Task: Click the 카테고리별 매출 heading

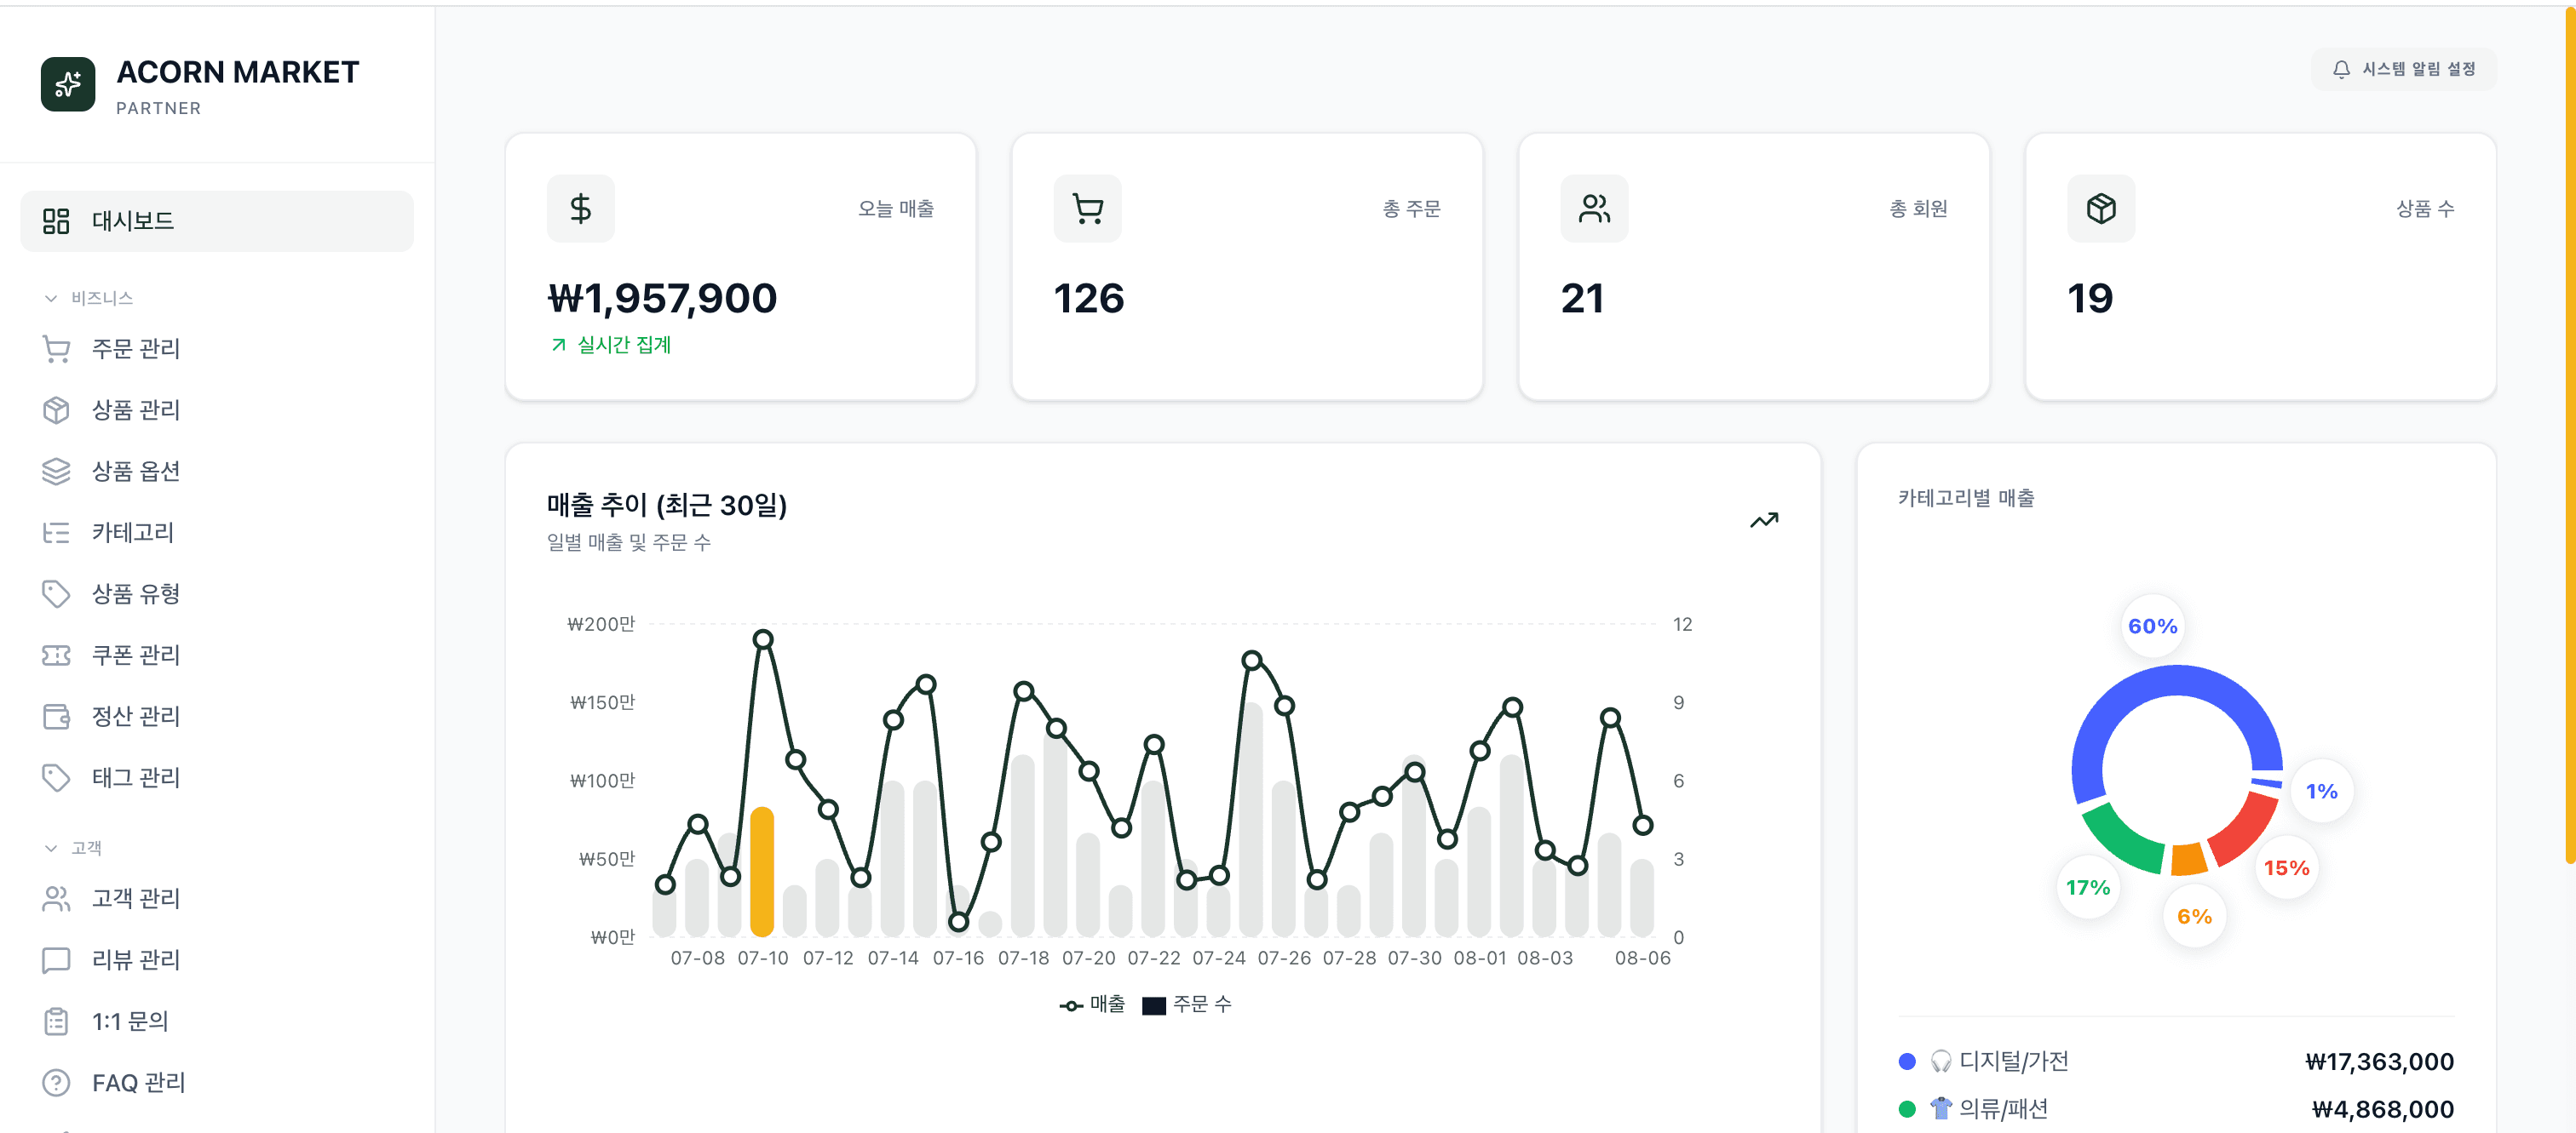Action: click(x=1966, y=498)
